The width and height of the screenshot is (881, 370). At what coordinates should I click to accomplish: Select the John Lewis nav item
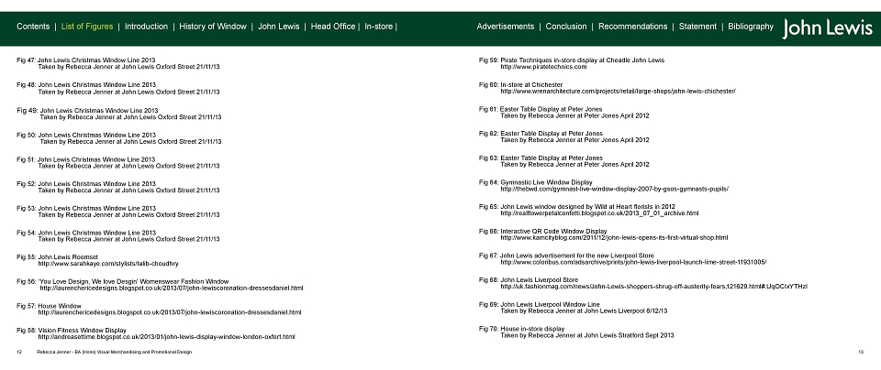(279, 27)
